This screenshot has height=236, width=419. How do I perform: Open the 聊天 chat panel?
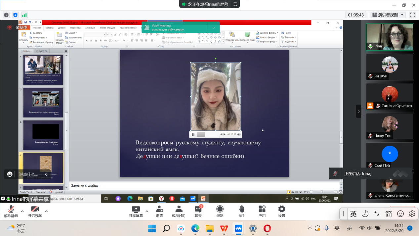pos(198,211)
